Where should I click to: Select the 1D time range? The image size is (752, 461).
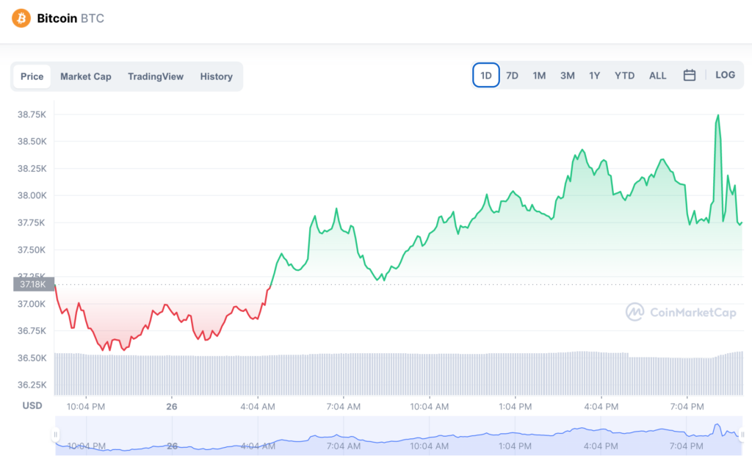(x=486, y=75)
